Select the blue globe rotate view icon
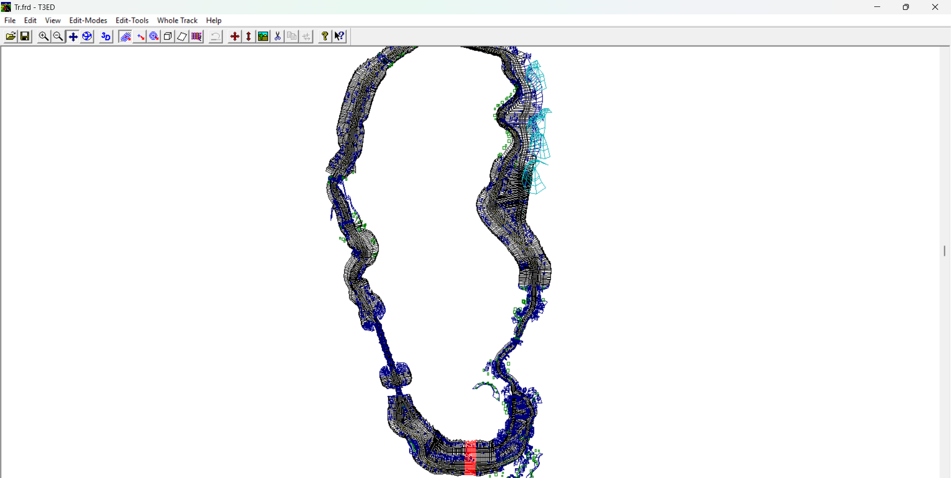951x478 pixels. tap(87, 37)
